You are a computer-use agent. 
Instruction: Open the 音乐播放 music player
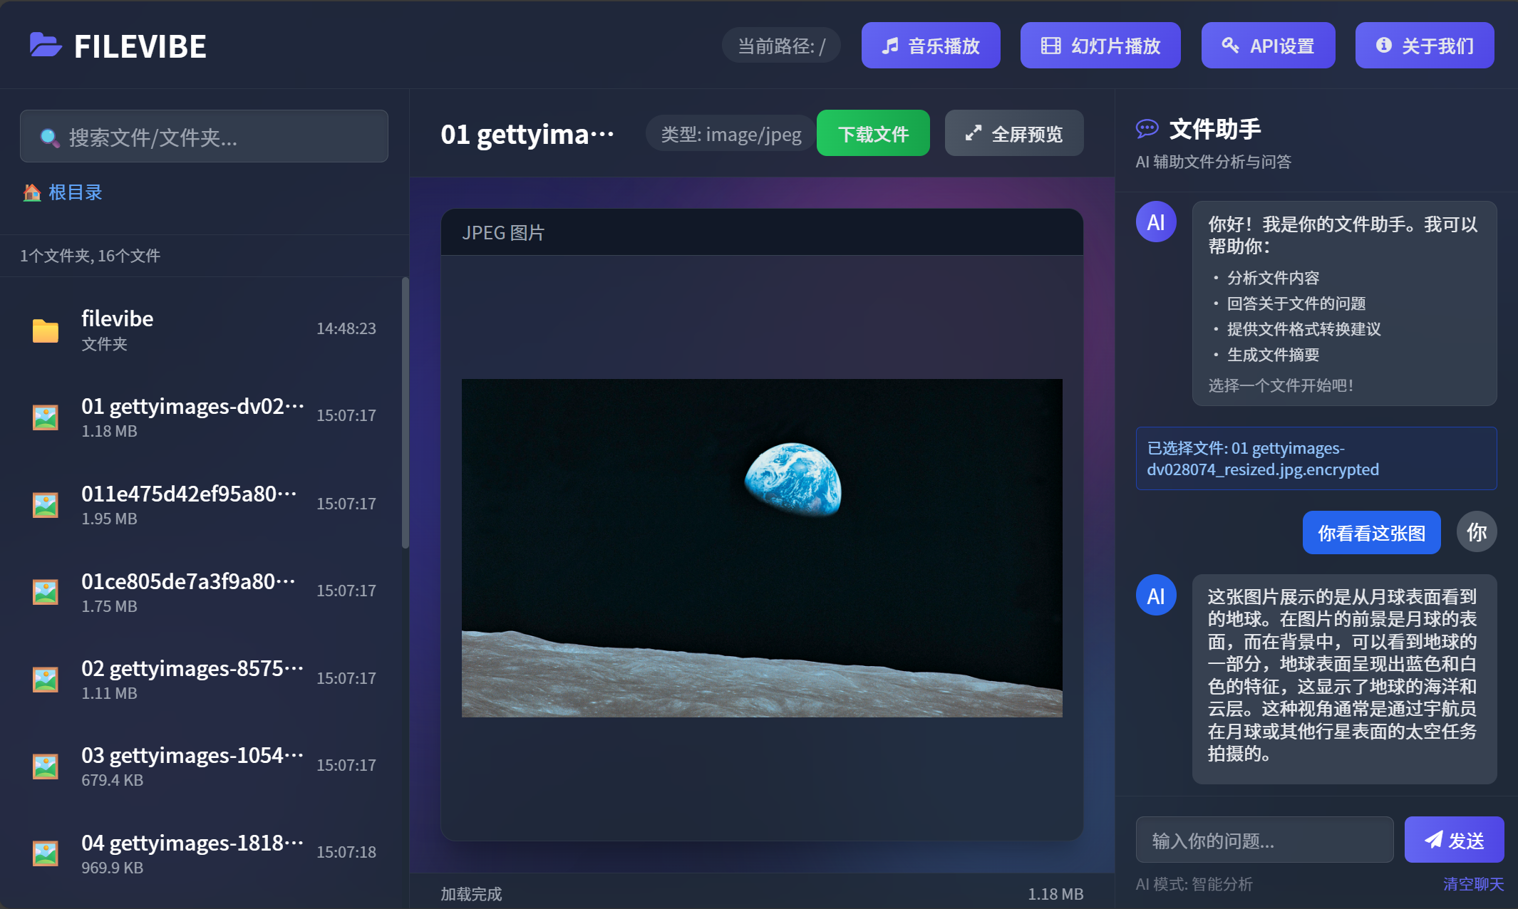pyautogui.click(x=930, y=46)
